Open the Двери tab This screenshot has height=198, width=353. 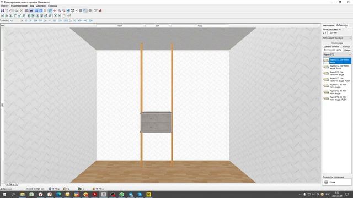click(x=347, y=50)
